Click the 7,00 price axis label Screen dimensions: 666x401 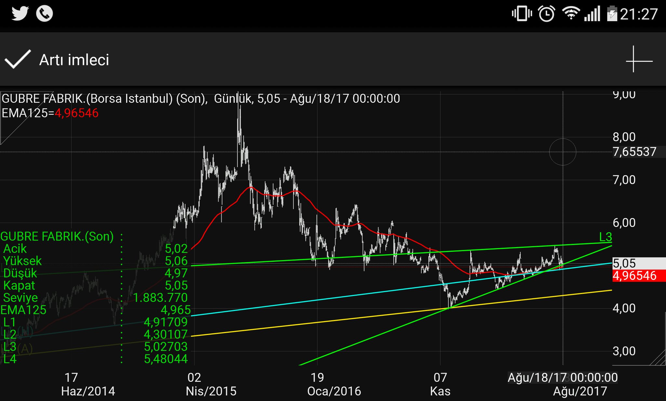(624, 180)
